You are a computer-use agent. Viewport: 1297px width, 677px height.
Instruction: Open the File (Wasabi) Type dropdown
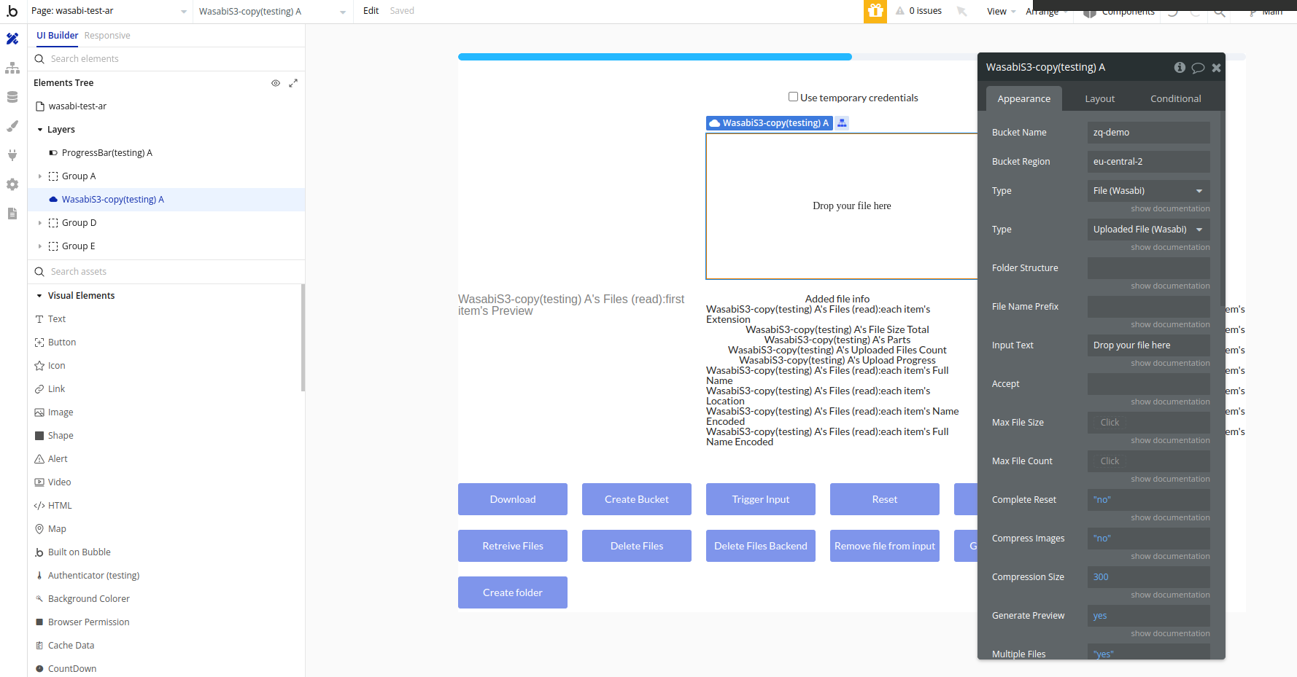(1148, 191)
